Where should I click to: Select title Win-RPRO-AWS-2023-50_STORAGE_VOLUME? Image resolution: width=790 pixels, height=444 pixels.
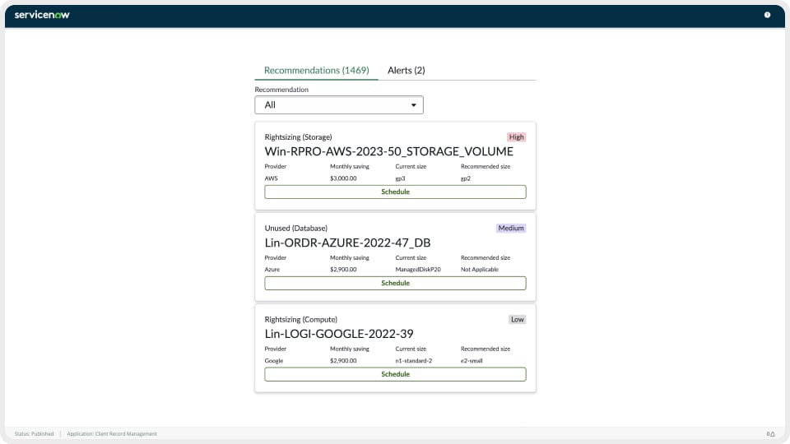[x=388, y=151]
